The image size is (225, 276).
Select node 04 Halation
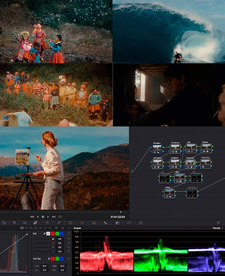click(x=175, y=164)
